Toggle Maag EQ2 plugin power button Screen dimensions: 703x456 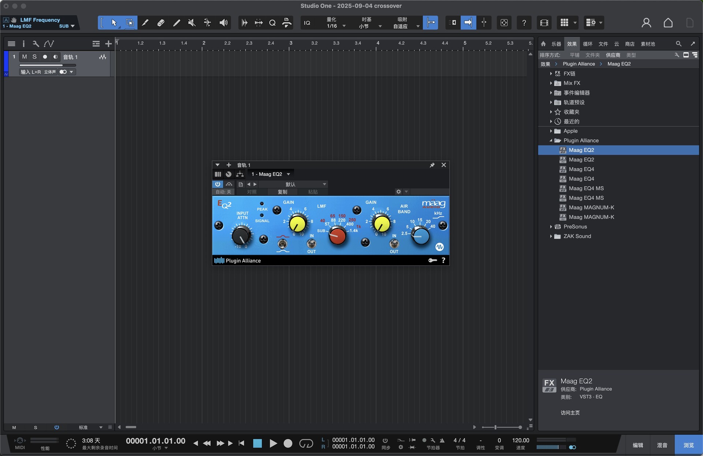[x=217, y=184]
